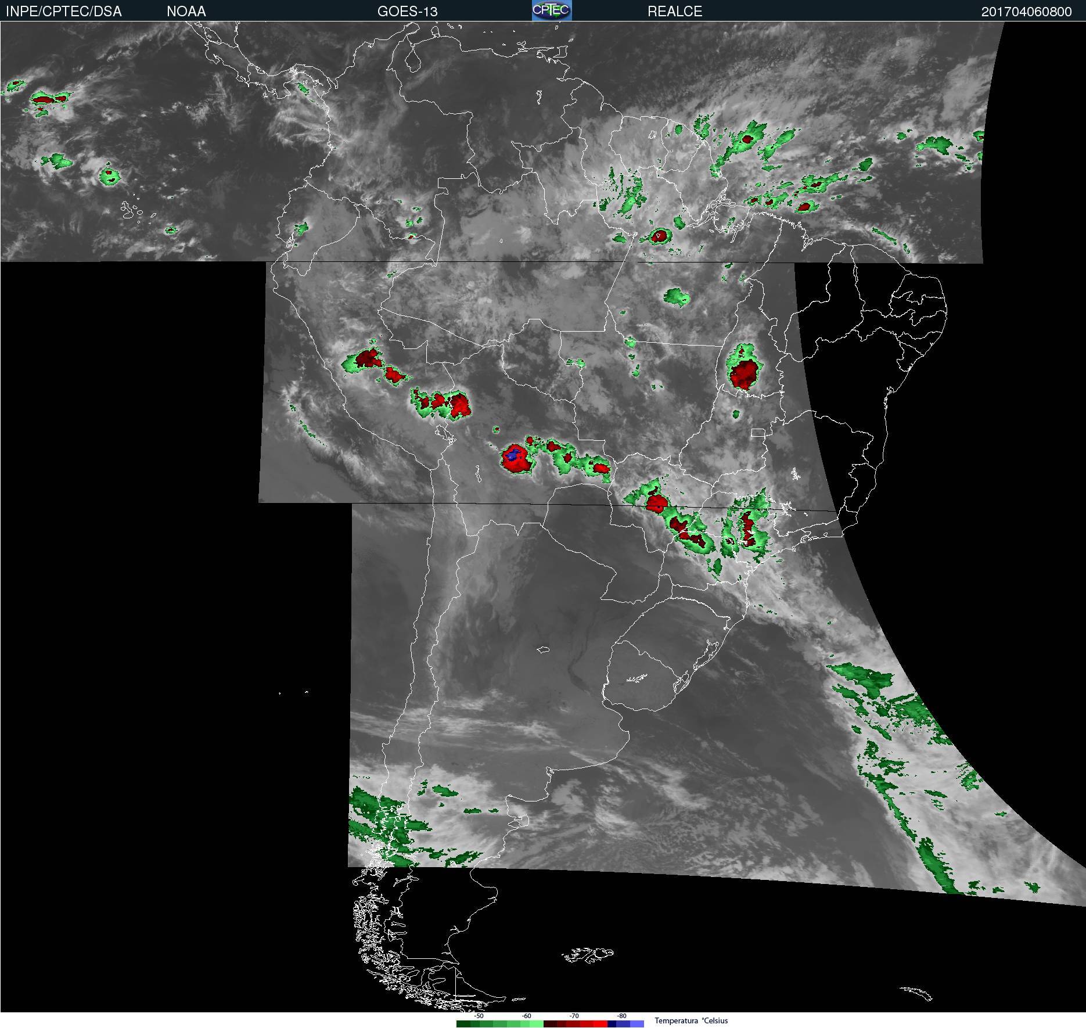
Task: Select the Temperatura °Celsius legend caption
Action: [x=691, y=1021]
